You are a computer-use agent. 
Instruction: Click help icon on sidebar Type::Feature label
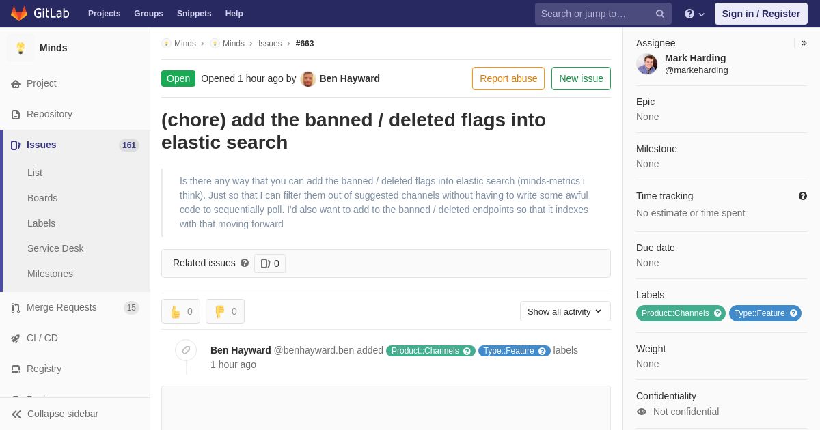793,313
